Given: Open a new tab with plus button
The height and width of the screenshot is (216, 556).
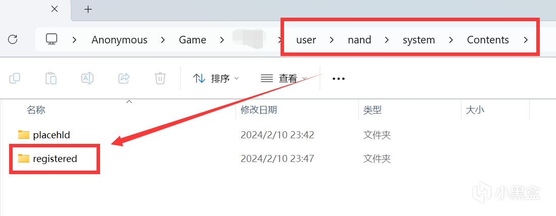Looking at the screenshot, I should point(88,10).
